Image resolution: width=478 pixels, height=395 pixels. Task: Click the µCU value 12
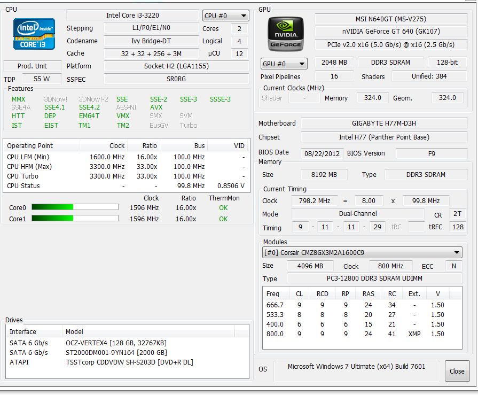(x=239, y=53)
